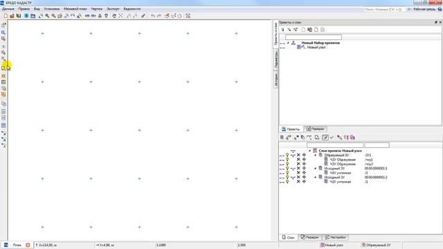443x249 pixels.
Task: Click the Образуемый ЗУ layer icon in status bar
Action: [x=364, y=245]
